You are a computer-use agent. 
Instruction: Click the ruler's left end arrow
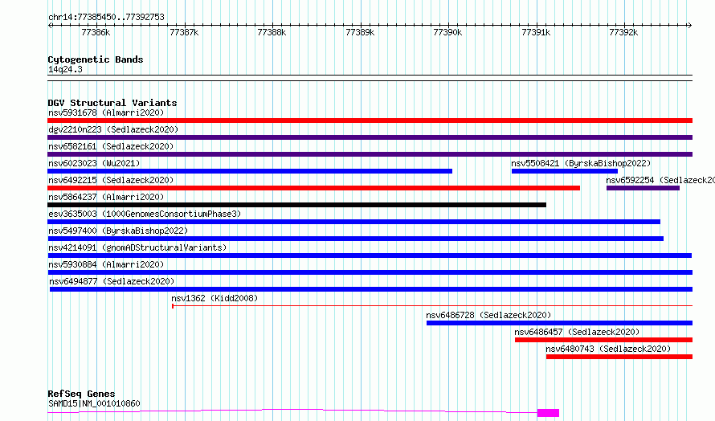point(50,25)
